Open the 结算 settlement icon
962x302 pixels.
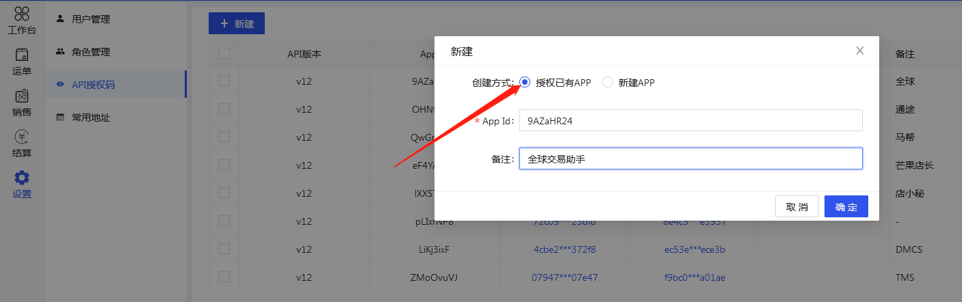pyautogui.click(x=22, y=143)
